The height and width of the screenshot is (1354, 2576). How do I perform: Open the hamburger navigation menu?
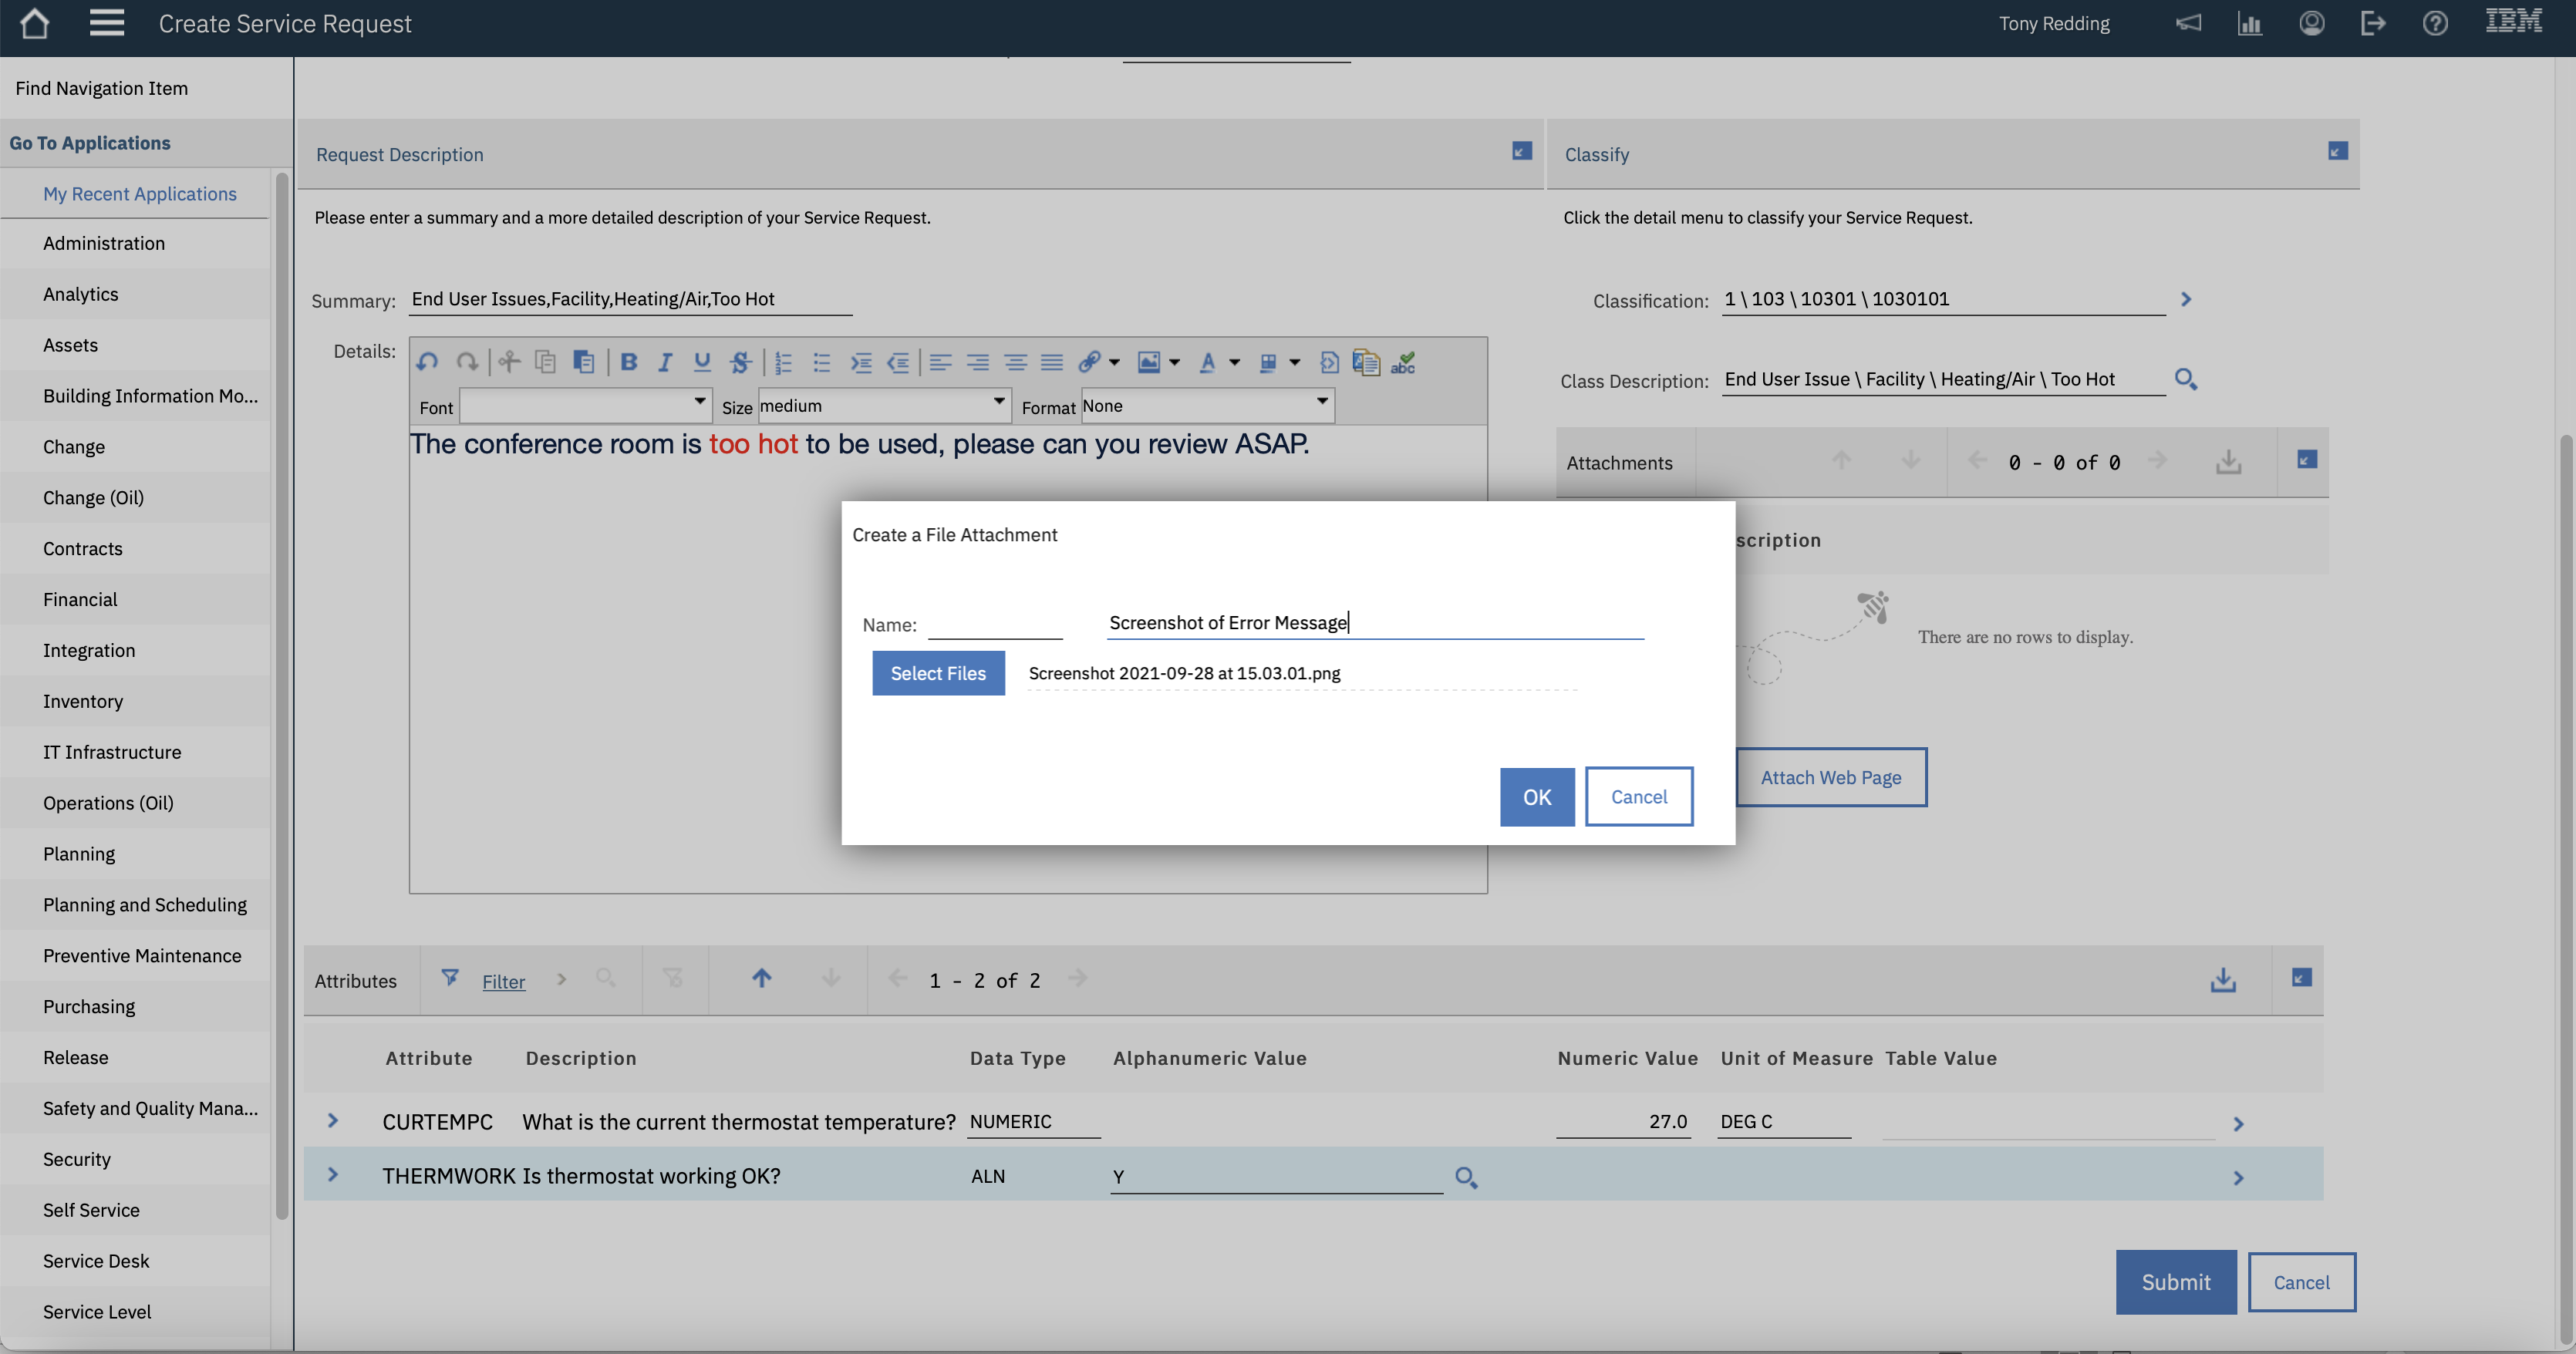tap(106, 23)
